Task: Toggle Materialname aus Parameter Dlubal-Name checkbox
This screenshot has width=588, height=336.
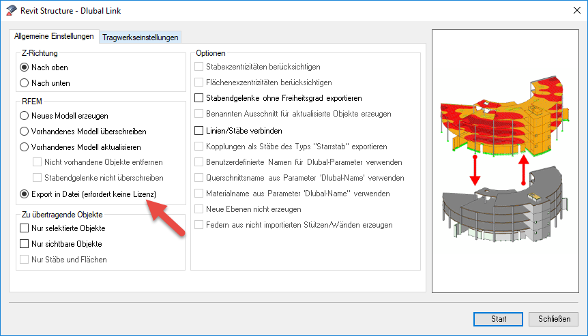Action: coord(199,194)
